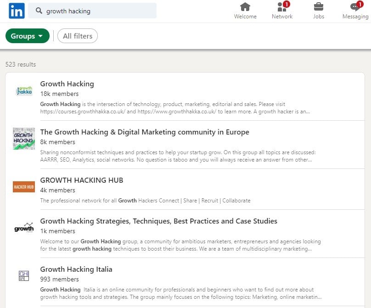This screenshot has height=308, width=371.
Task: Open the Jobs briefcase icon
Action: click(x=319, y=6)
